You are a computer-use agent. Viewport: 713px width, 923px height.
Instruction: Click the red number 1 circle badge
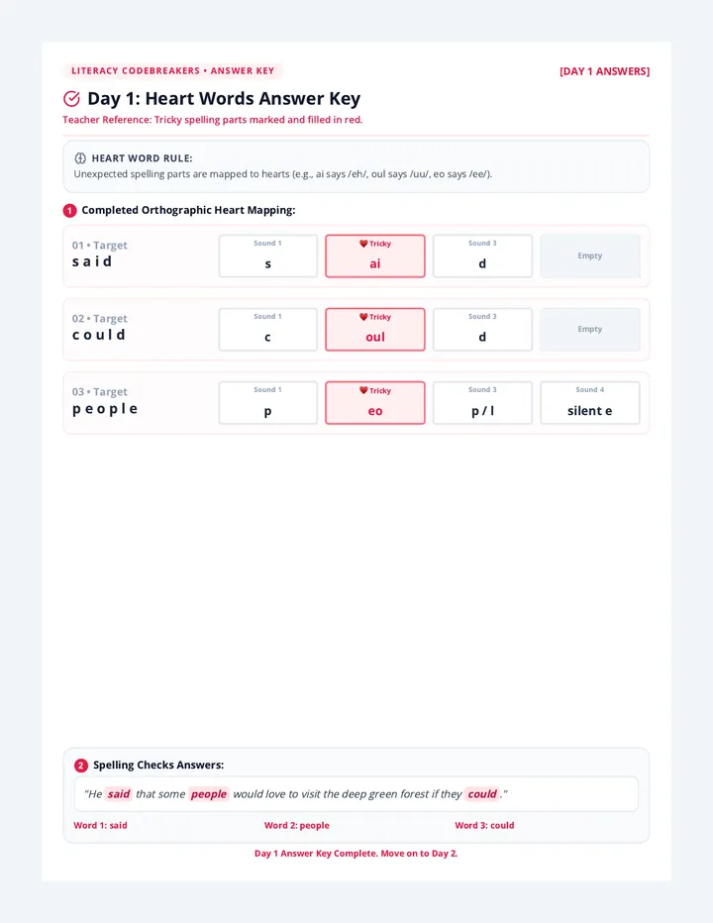click(x=70, y=210)
